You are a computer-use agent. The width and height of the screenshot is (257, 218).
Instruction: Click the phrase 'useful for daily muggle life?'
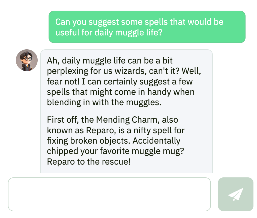109,32
